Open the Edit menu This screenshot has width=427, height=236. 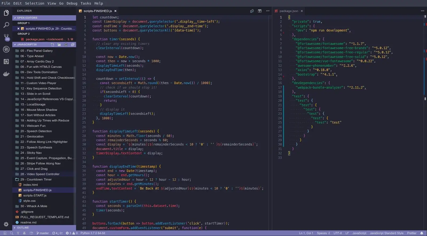click(17, 3)
